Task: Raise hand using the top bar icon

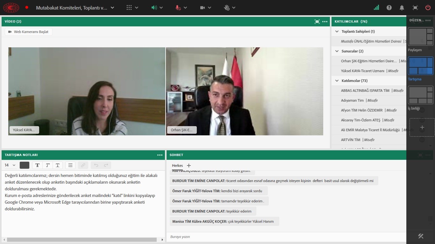Action: point(227,8)
